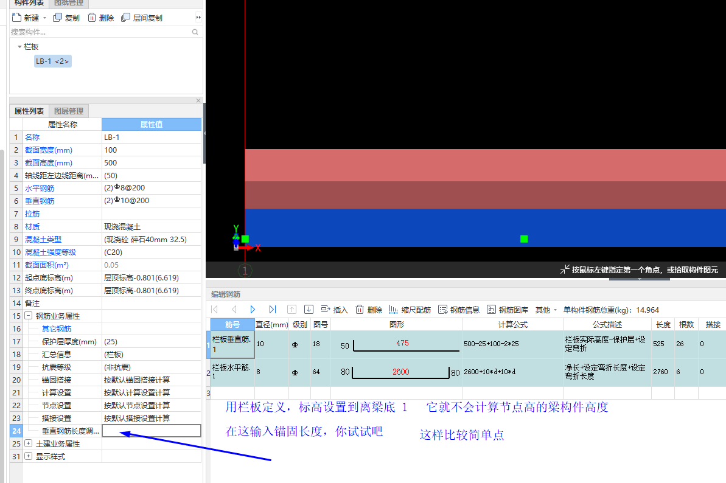This screenshot has height=483, width=726.
Task: Click the 新建 new component icon
Action: pyautogui.click(x=16, y=18)
